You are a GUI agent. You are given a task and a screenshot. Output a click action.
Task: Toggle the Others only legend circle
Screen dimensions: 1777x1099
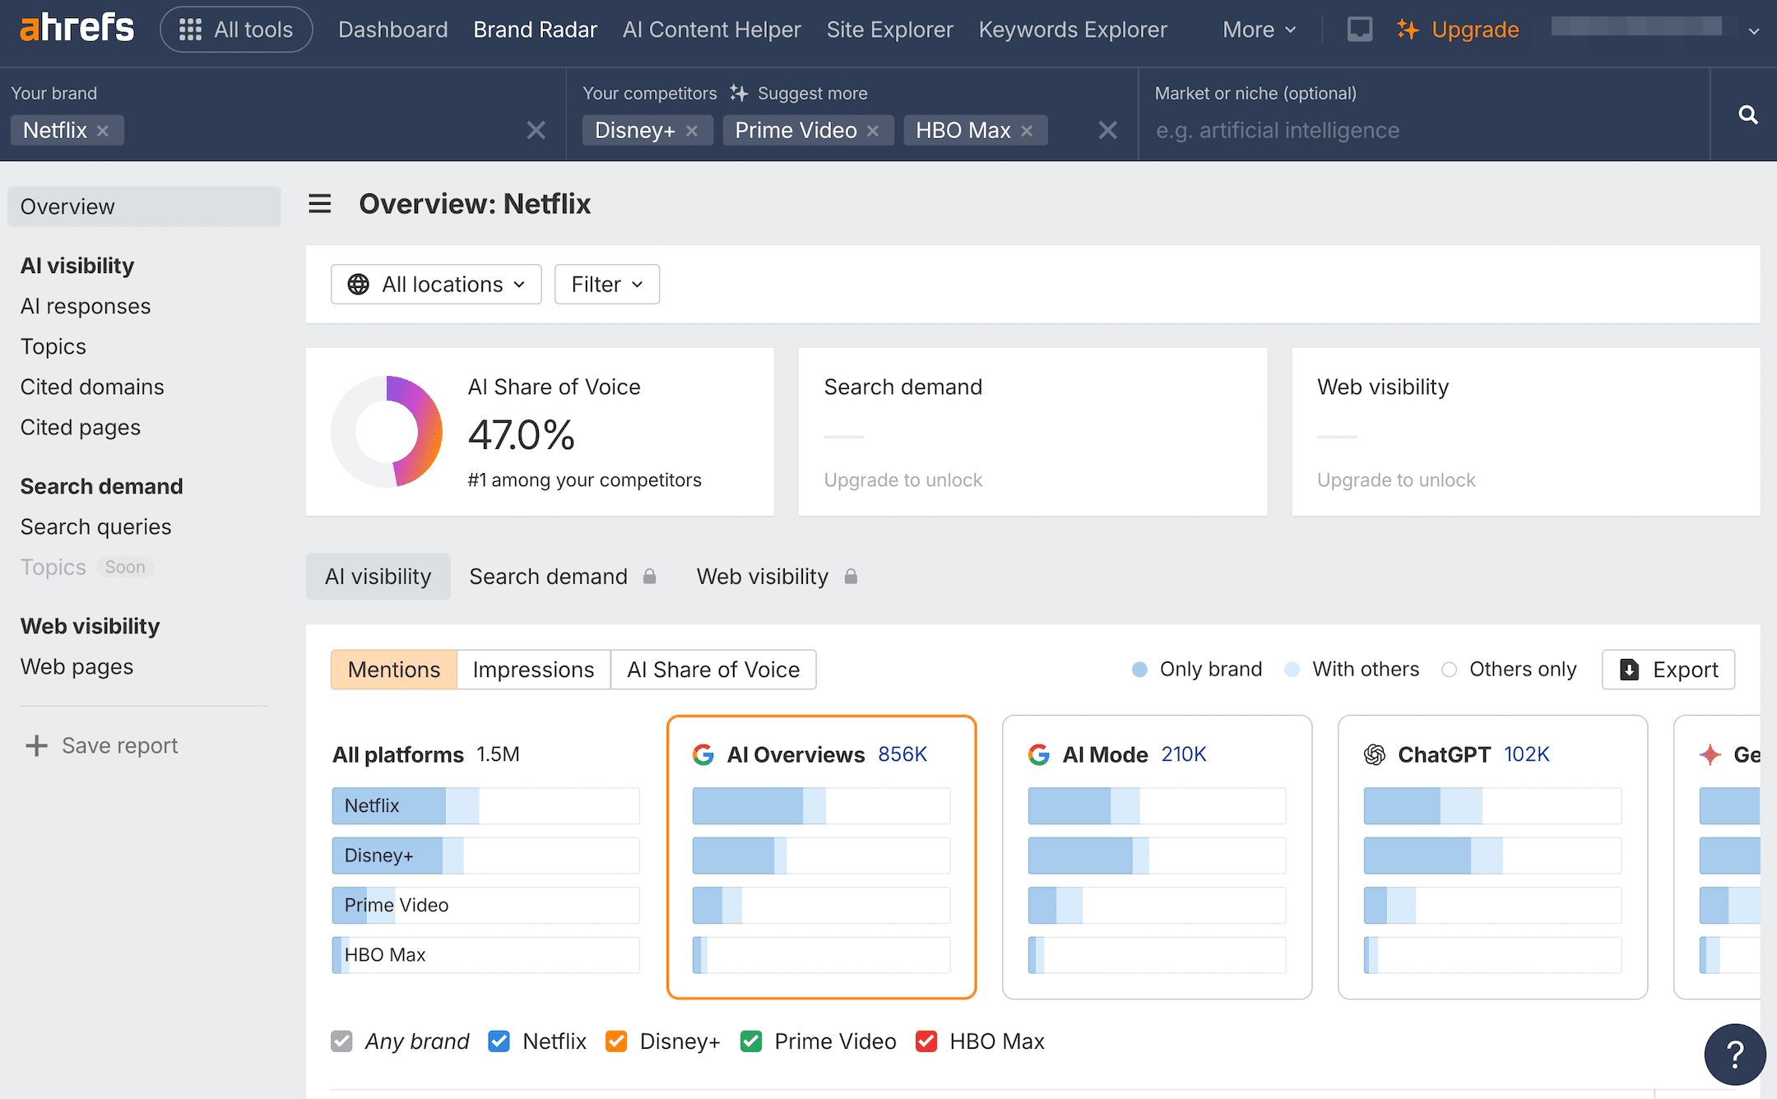pyautogui.click(x=1450, y=670)
